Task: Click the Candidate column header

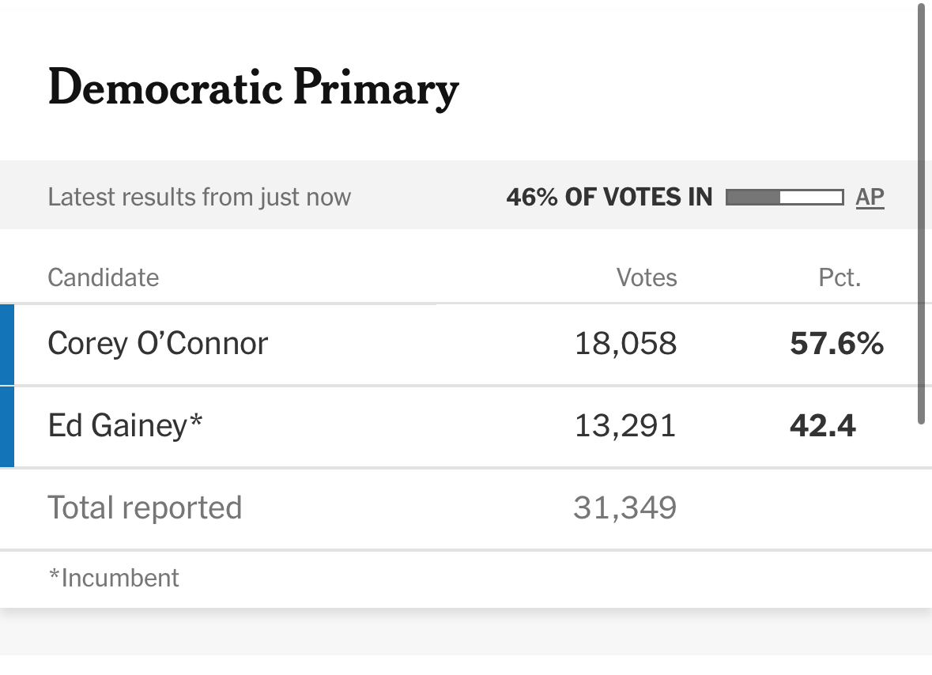Action: click(104, 277)
